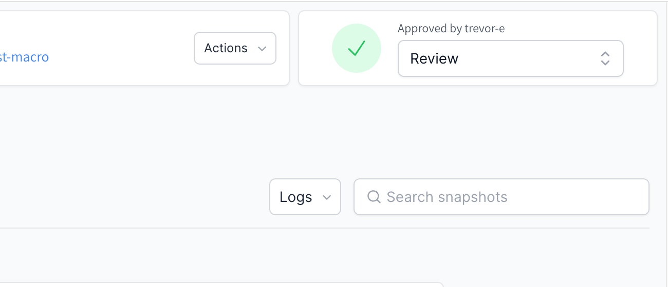Click the up-down arrows on Review selector
668x287 pixels.
605,58
